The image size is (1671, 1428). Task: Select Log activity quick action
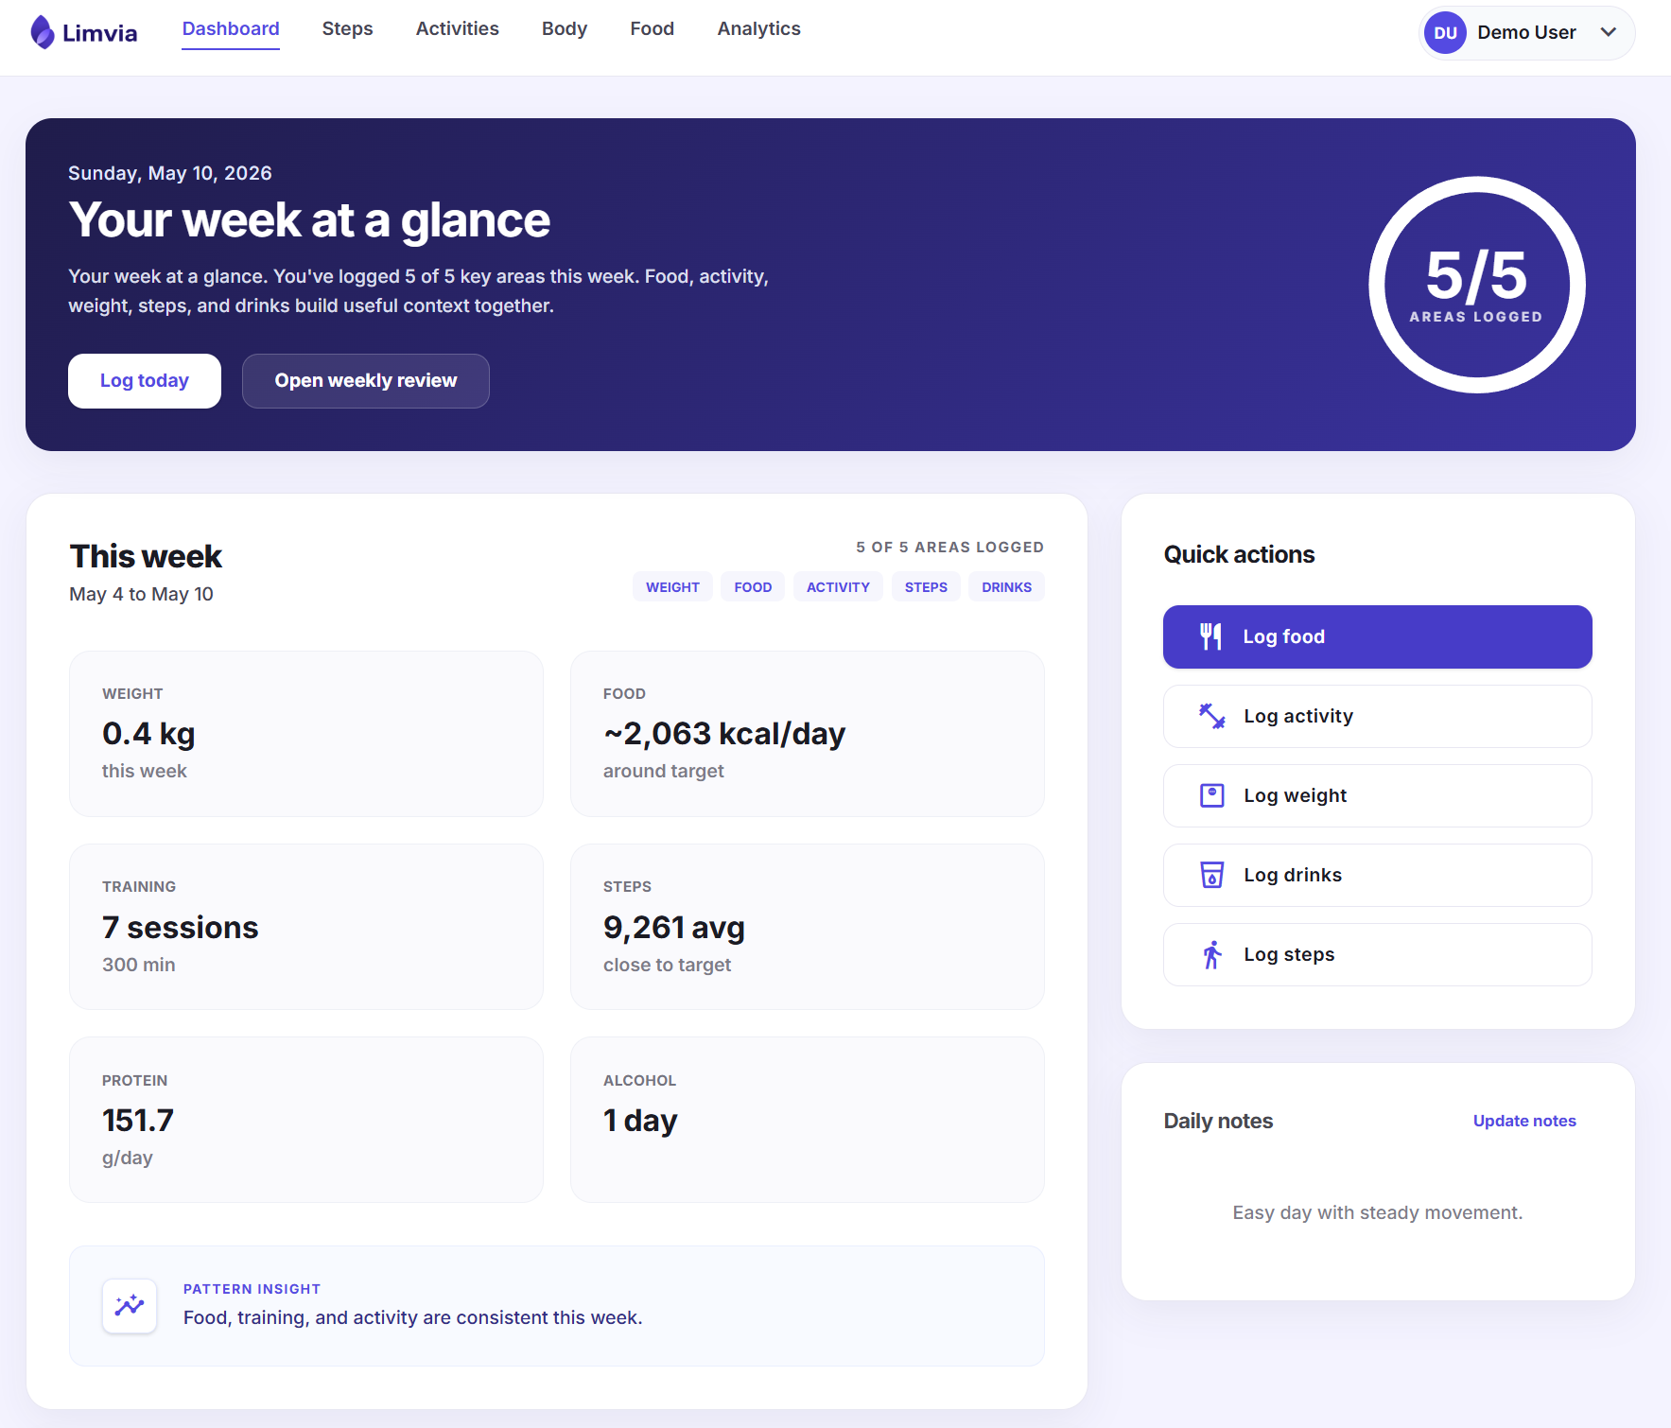click(x=1378, y=716)
